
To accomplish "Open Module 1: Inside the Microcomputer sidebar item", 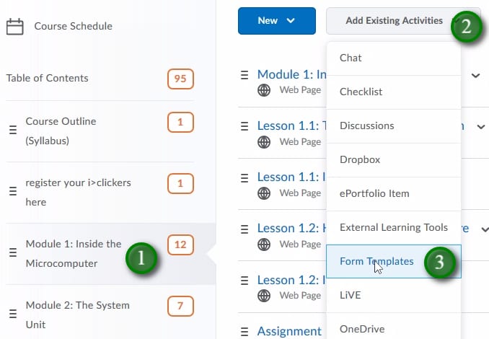I will pyautogui.click(x=73, y=253).
